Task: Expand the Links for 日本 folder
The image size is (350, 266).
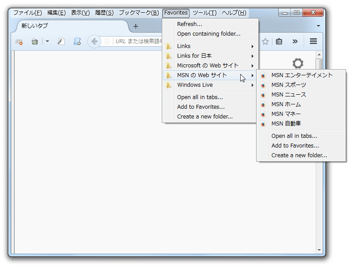Action: click(x=211, y=56)
